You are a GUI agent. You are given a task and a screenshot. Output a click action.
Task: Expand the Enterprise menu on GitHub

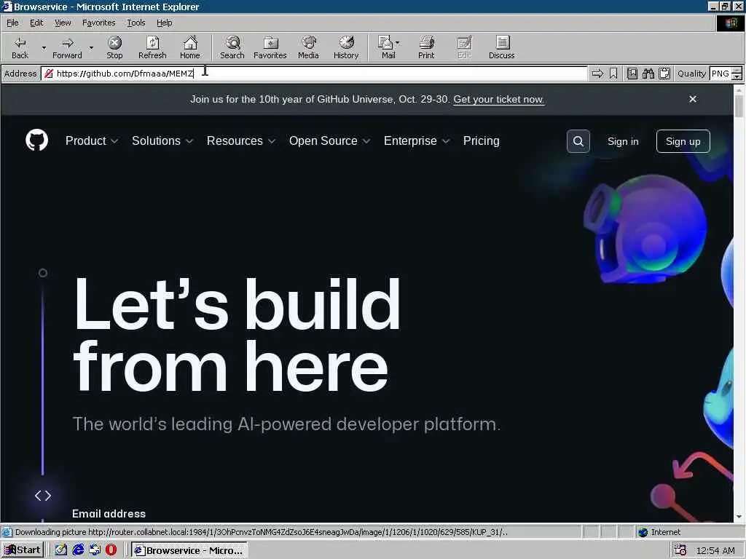pyautogui.click(x=416, y=140)
